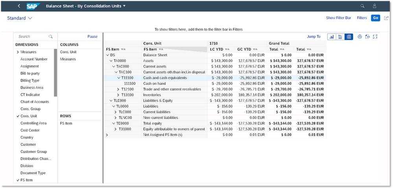This screenshot has width=393, height=189.
Task: Select the Assignment dimension
Action: [x=30, y=66]
